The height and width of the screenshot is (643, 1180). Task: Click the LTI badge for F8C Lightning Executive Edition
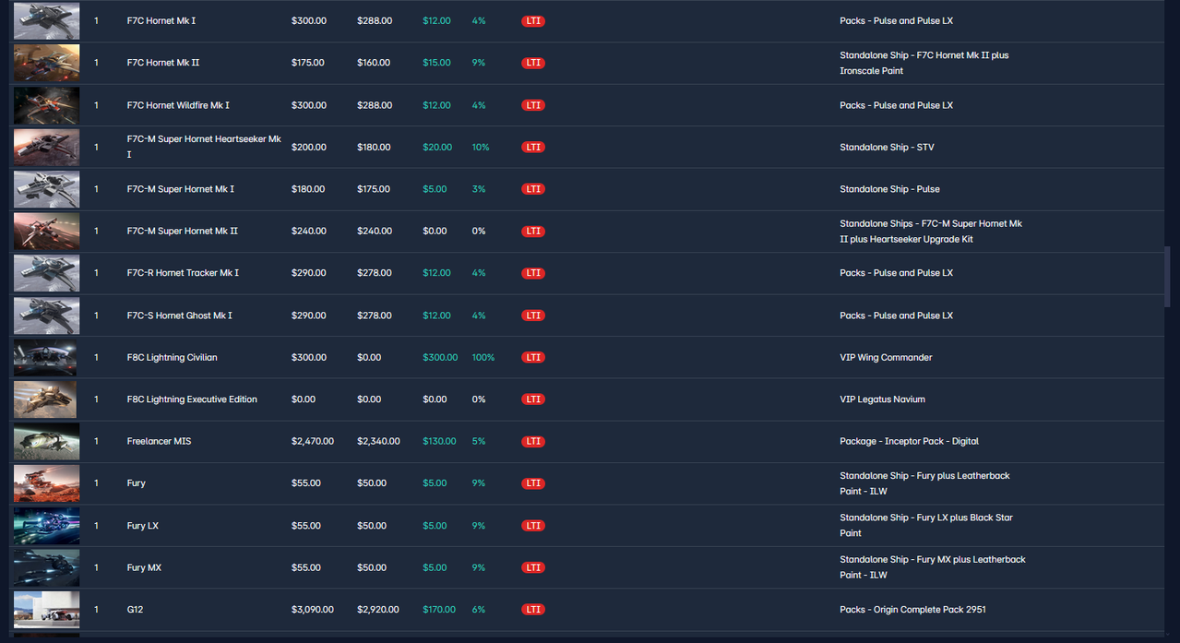click(x=533, y=399)
